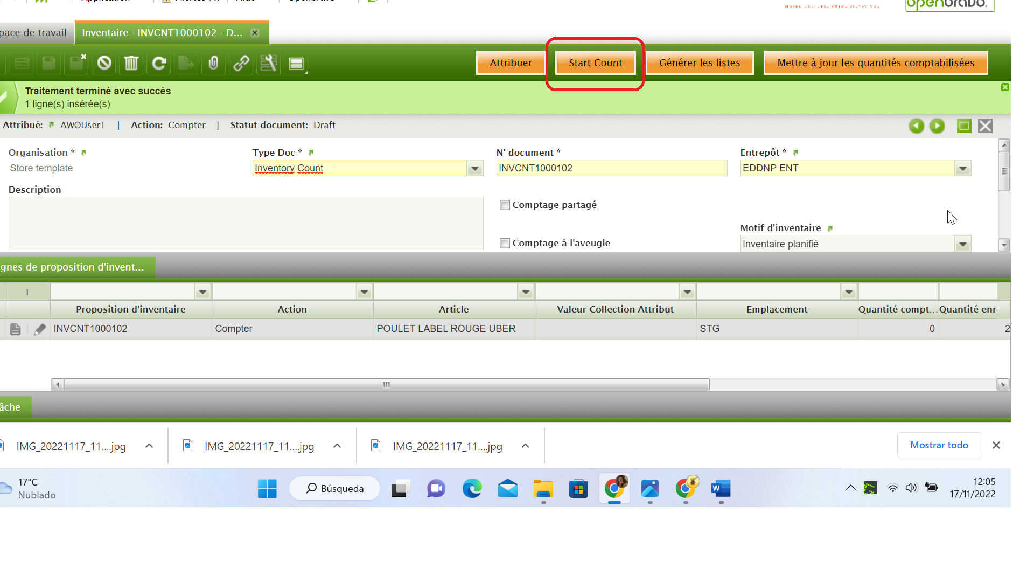The height and width of the screenshot is (582, 1034).
Task: Click the Start Count button
Action: pos(595,63)
